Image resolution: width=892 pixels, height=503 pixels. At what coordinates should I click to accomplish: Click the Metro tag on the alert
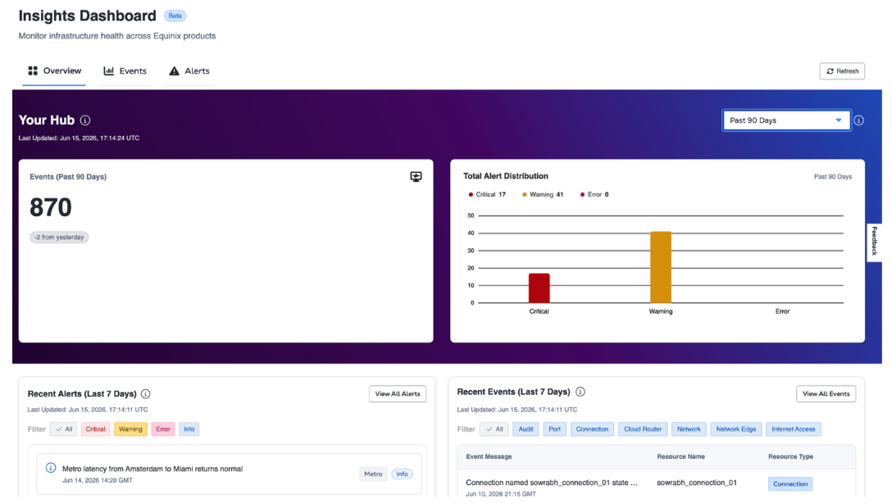click(373, 474)
